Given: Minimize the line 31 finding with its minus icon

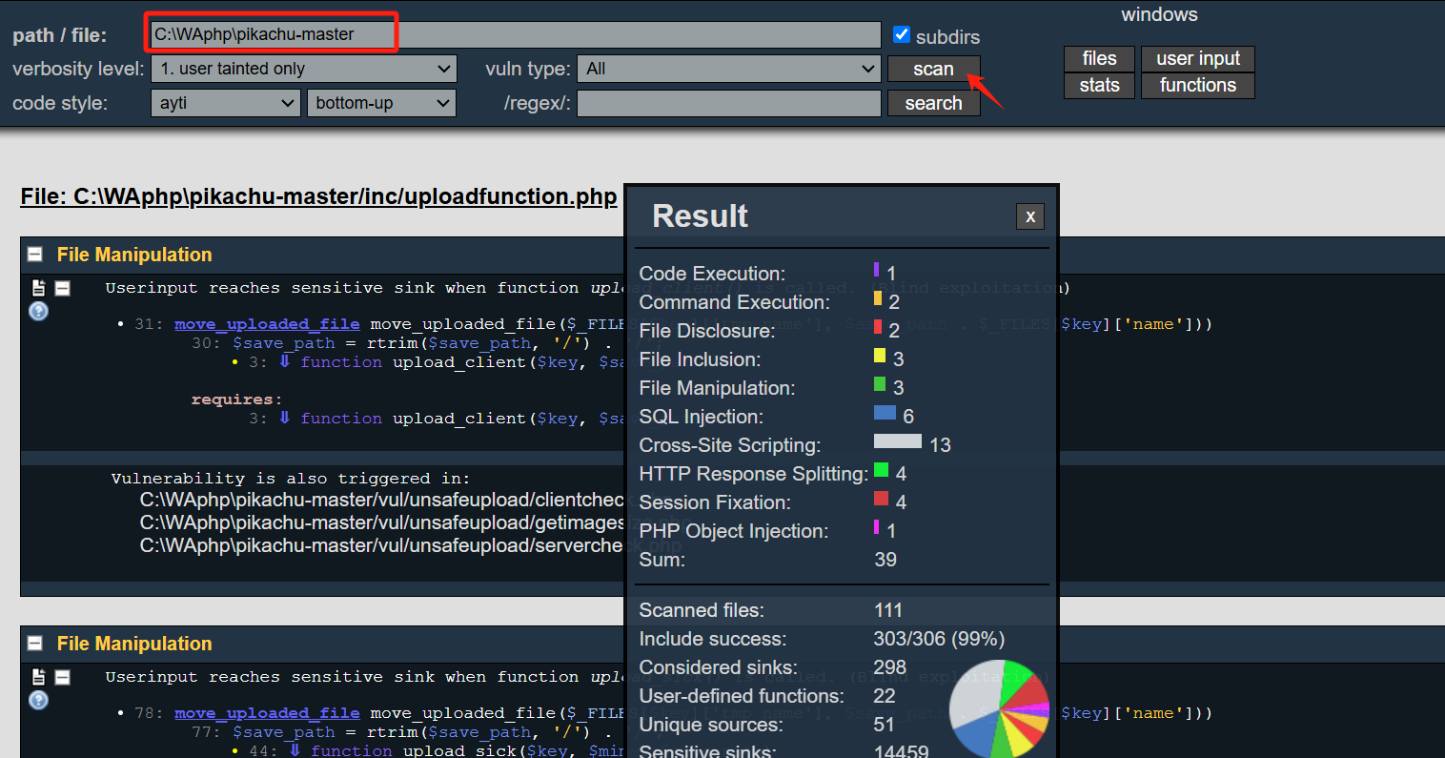Looking at the screenshot, I should tap(63, 288).
